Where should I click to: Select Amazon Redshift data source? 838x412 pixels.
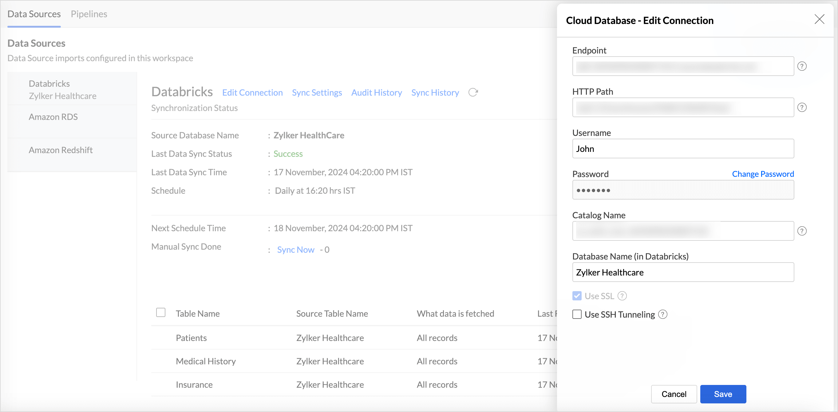coord(61,150)
